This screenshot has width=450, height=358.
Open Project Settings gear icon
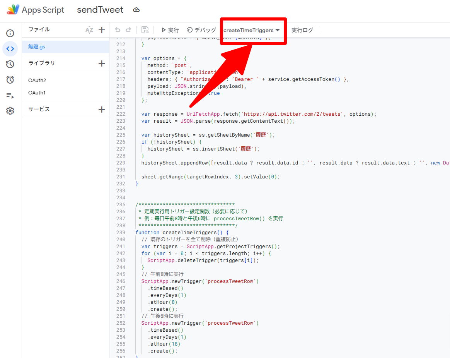tap(10, 111)
